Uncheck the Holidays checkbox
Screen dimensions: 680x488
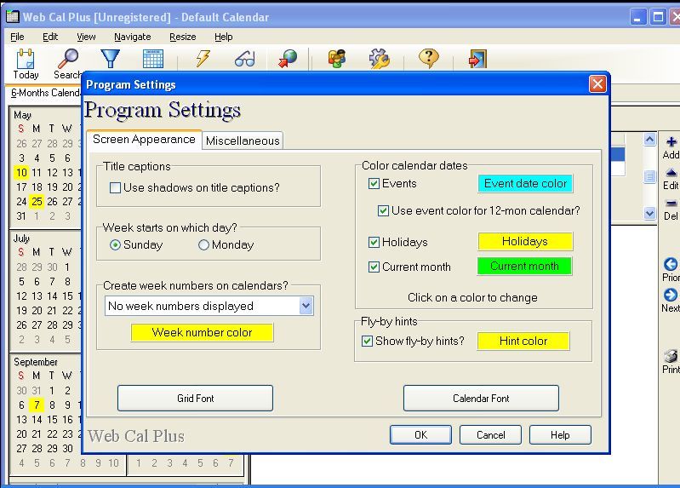coord(374,242)
